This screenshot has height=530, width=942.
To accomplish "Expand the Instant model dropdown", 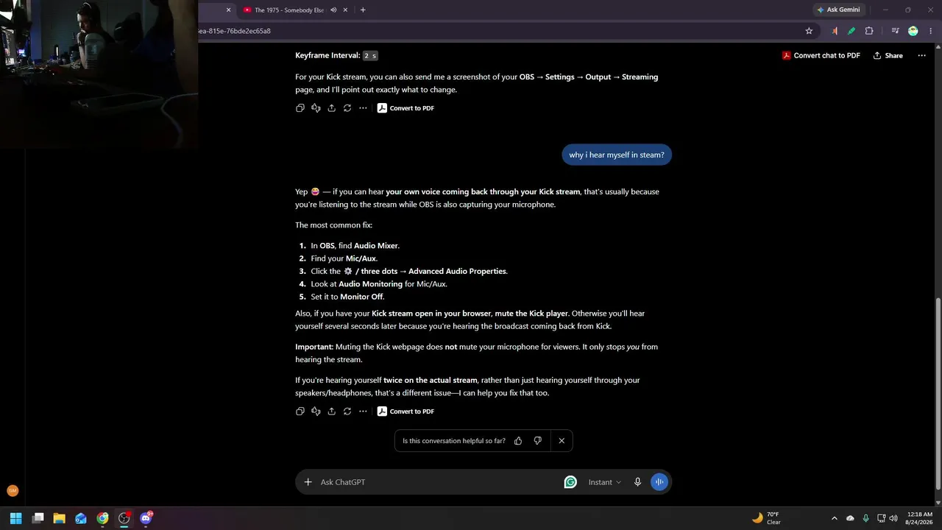I will [x=604, y=482].
